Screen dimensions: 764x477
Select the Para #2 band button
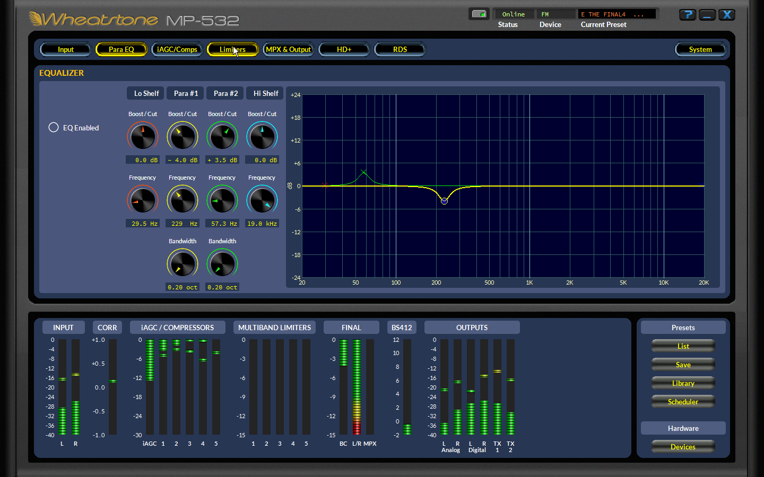click(x=225, y=93)
